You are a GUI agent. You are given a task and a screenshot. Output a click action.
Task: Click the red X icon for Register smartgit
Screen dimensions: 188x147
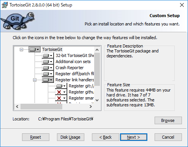[61, 98]
